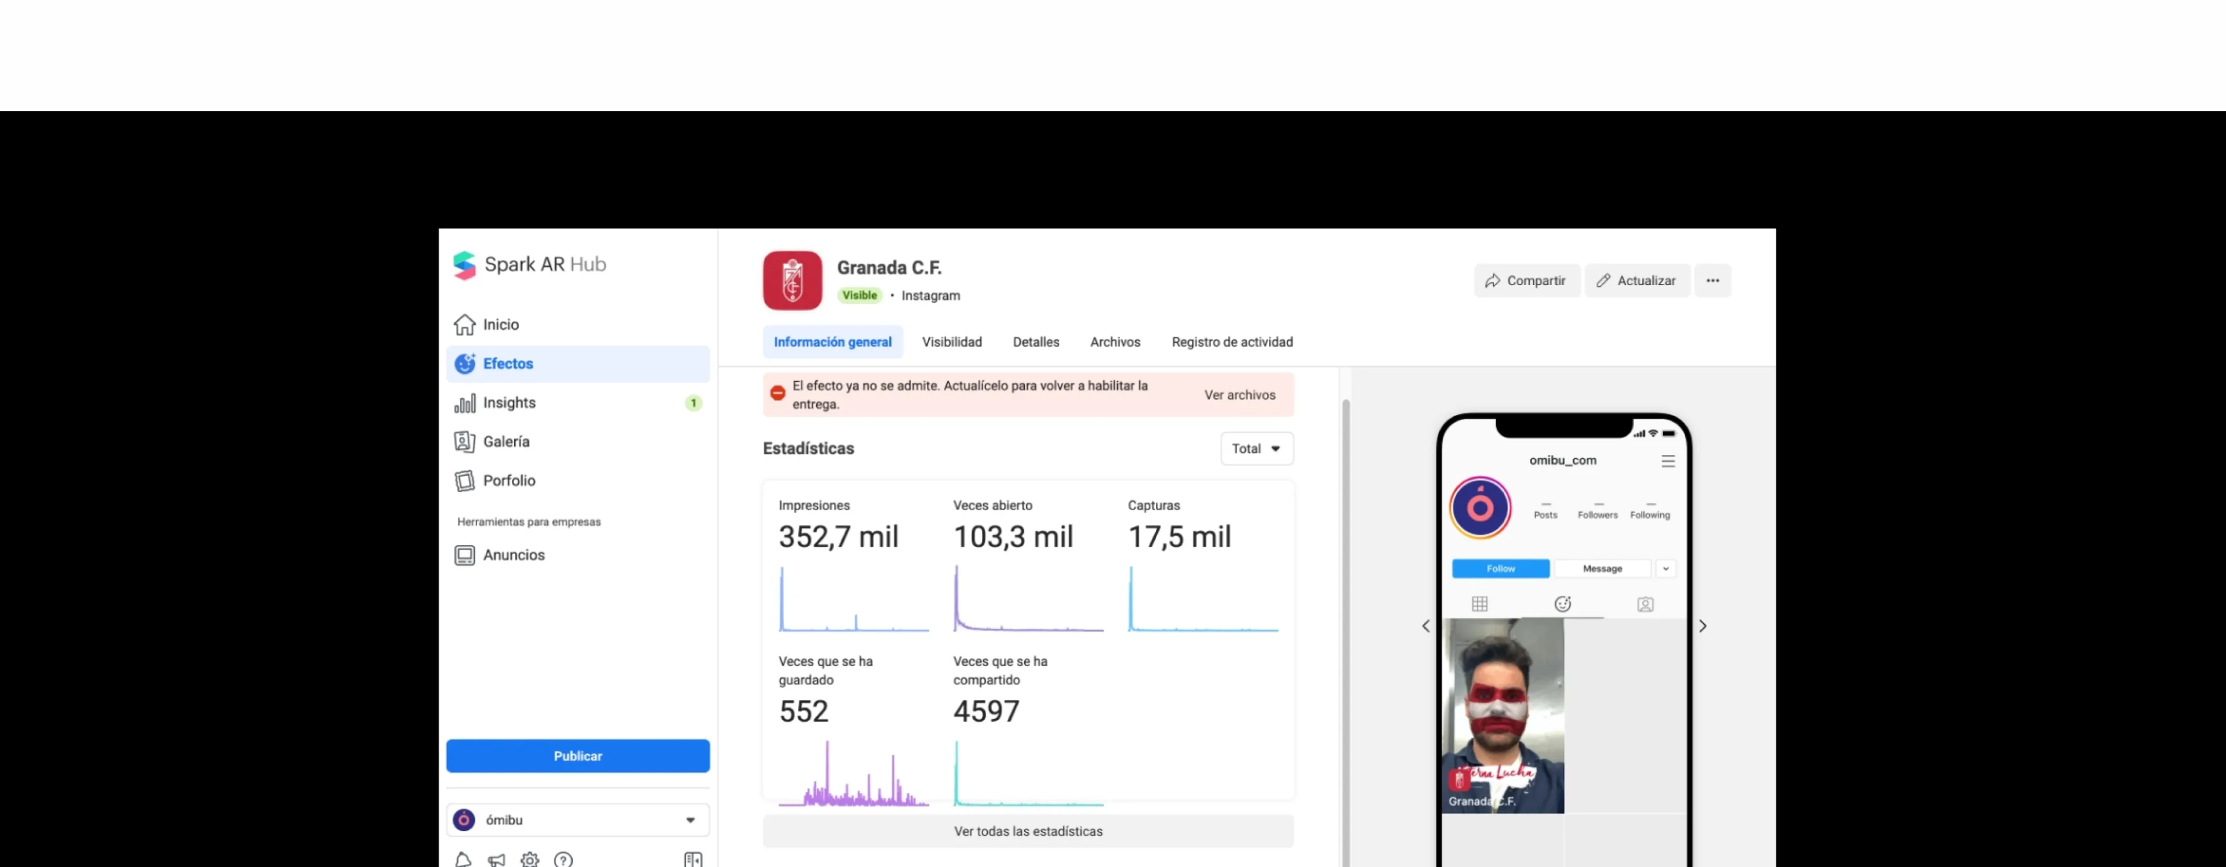The height and width of the screenshot is (867, 2226).
Task: Open the Insights bar chart icon
Action: (x=465, y=403)
